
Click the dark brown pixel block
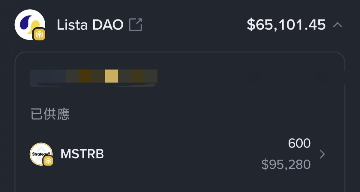(85, 76)
